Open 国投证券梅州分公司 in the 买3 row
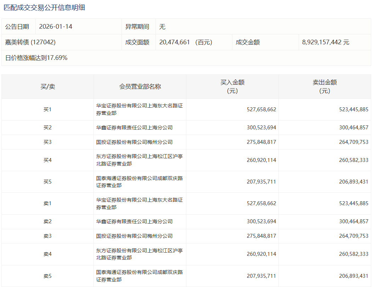 (134, 142)
